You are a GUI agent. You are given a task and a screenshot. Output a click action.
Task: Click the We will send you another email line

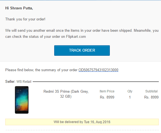[82, 30]
